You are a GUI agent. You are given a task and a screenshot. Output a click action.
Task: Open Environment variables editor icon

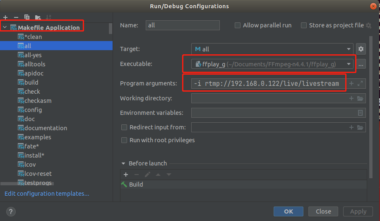click(360, 113)
